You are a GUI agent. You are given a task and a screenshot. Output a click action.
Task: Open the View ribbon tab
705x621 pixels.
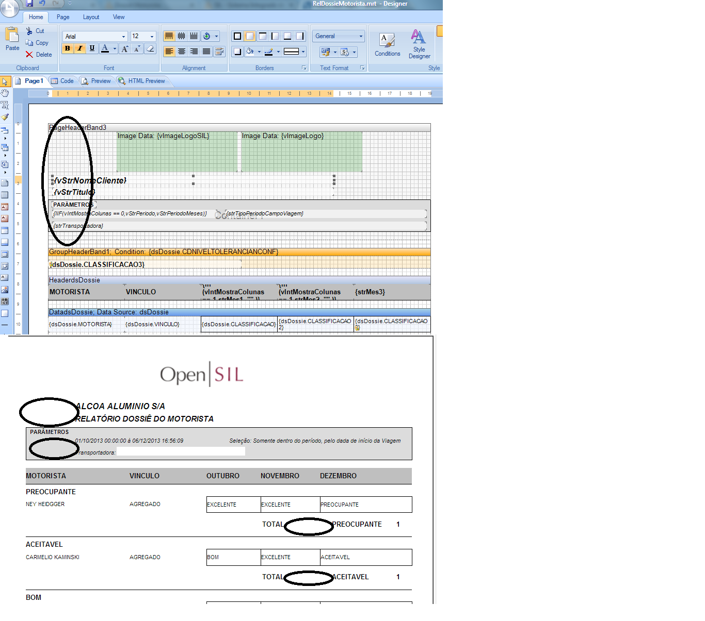pos(119,17)
